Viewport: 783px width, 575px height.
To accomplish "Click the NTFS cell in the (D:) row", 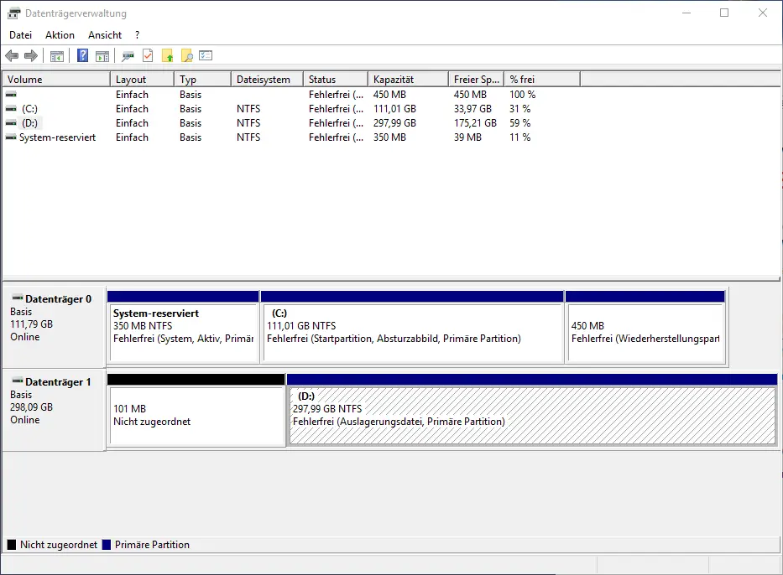I will pos(248,123).
